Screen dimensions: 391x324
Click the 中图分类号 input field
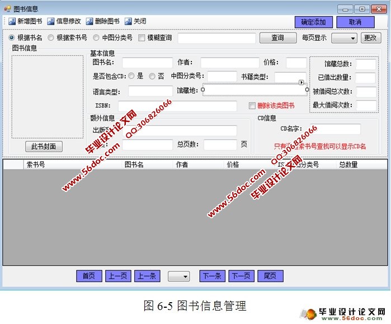222,76
